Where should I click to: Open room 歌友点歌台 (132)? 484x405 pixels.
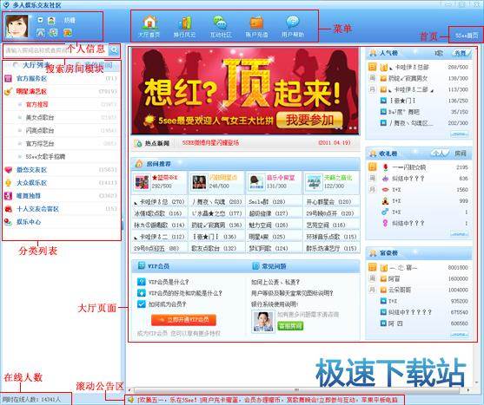[214, 248]
